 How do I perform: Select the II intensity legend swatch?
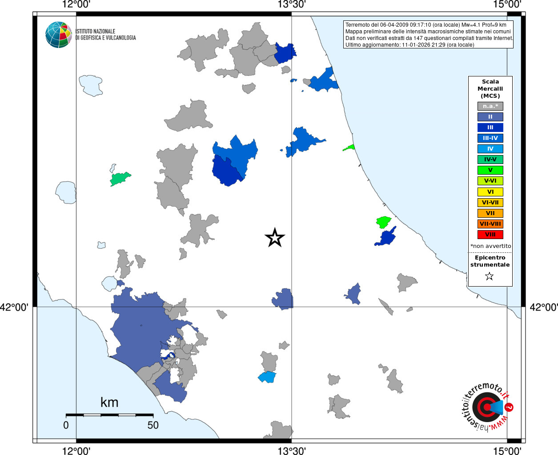490,117
